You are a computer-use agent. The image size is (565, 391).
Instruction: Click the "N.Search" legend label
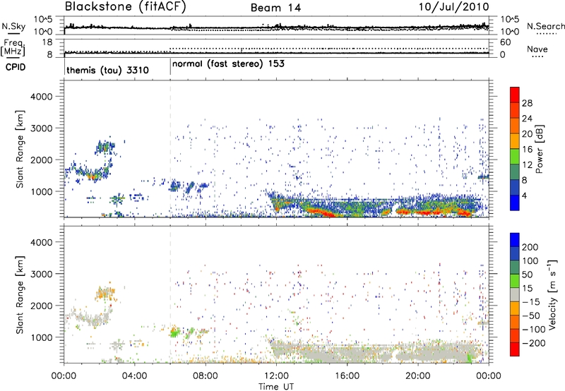coord(546,26)
